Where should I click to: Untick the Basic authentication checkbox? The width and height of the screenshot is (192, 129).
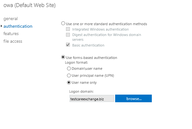(68, 45)
